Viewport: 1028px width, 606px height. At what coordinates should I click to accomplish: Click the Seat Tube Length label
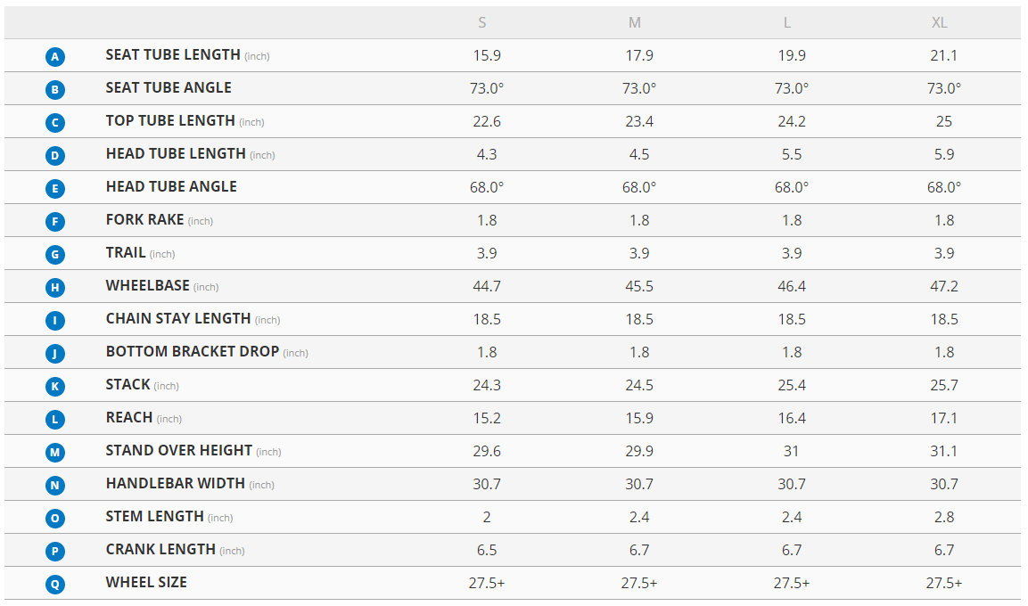[173, 55]
